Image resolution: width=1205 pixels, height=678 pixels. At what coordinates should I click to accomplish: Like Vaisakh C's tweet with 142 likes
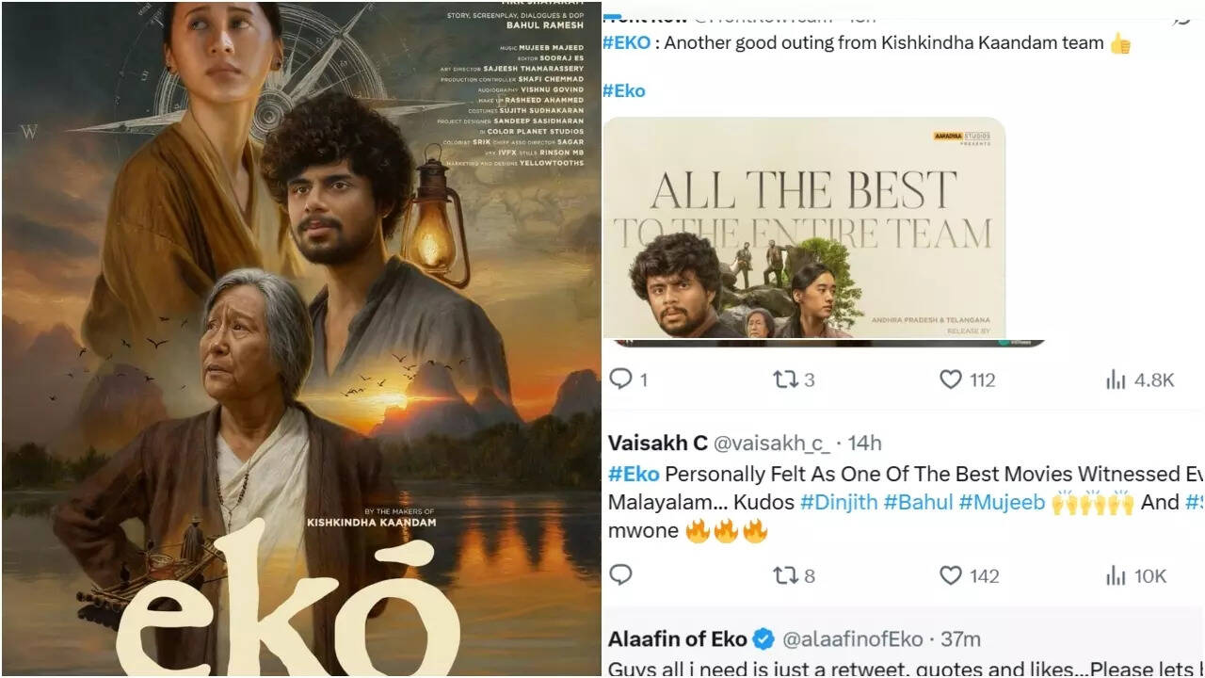click(951, 575)
